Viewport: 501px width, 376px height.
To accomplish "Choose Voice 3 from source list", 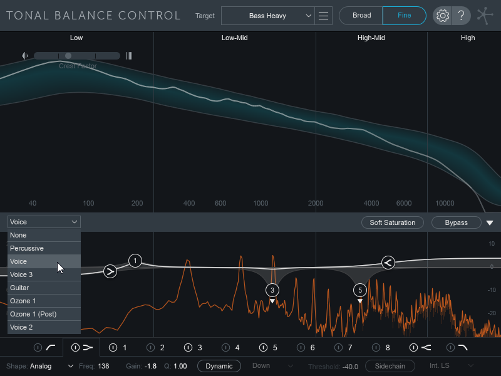I will (x=44, y=274).
